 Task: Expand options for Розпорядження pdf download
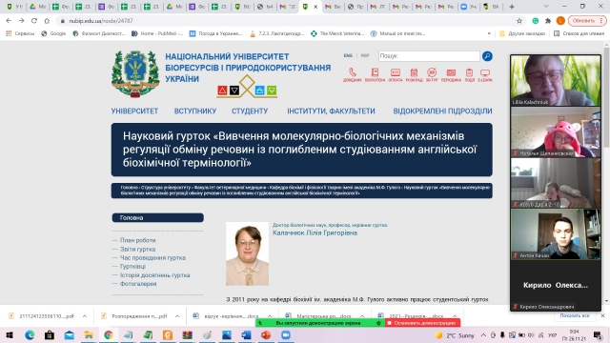click(x=177, y=316)
